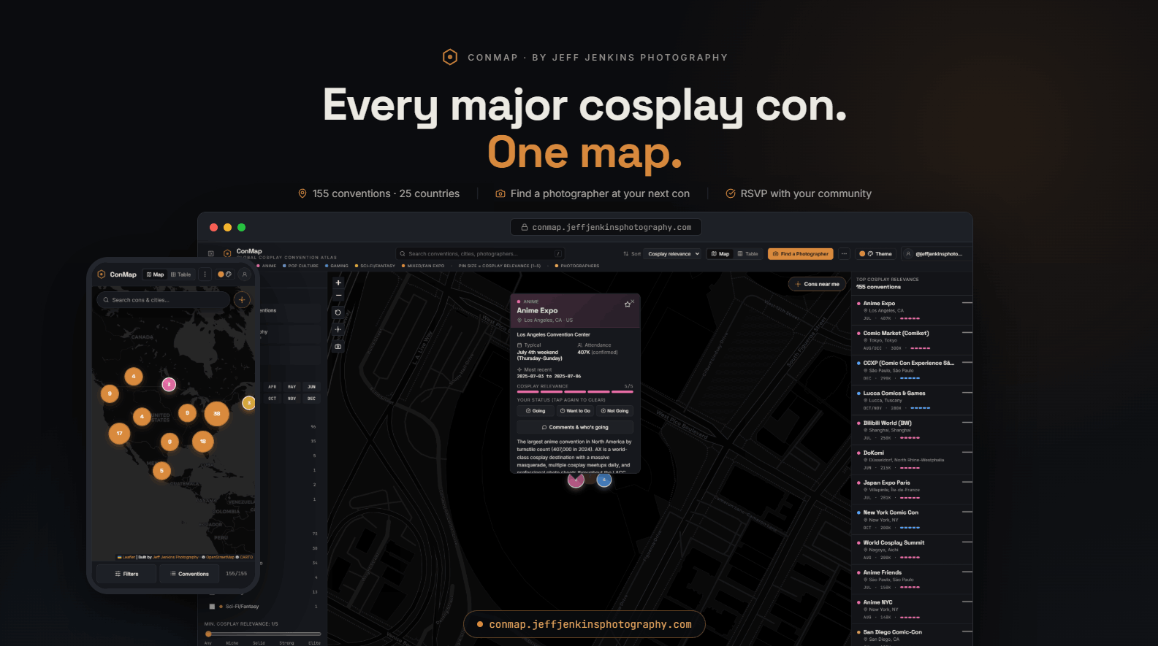Click the hexagon logo in page header
The height and width of the screenshot is (657, 1169).
[x=450, y=57]
